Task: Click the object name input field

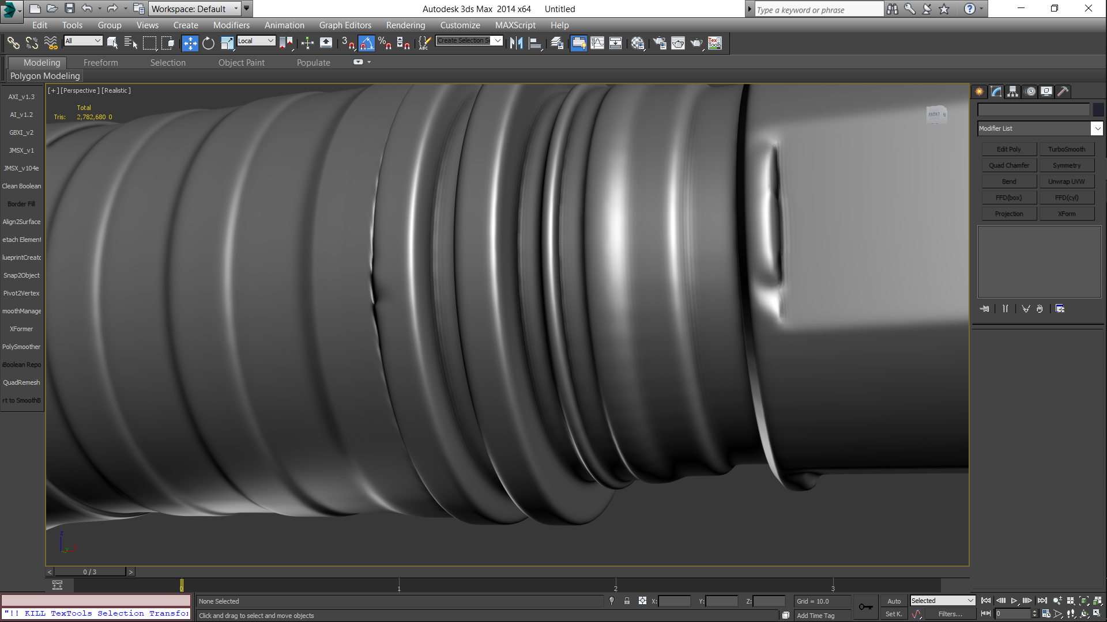Action: click(x=1034, y=109)
